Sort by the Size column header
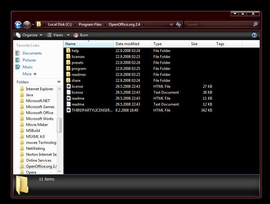Image resolution: width=270 pixels, height=204 pixels. point(202,44)
